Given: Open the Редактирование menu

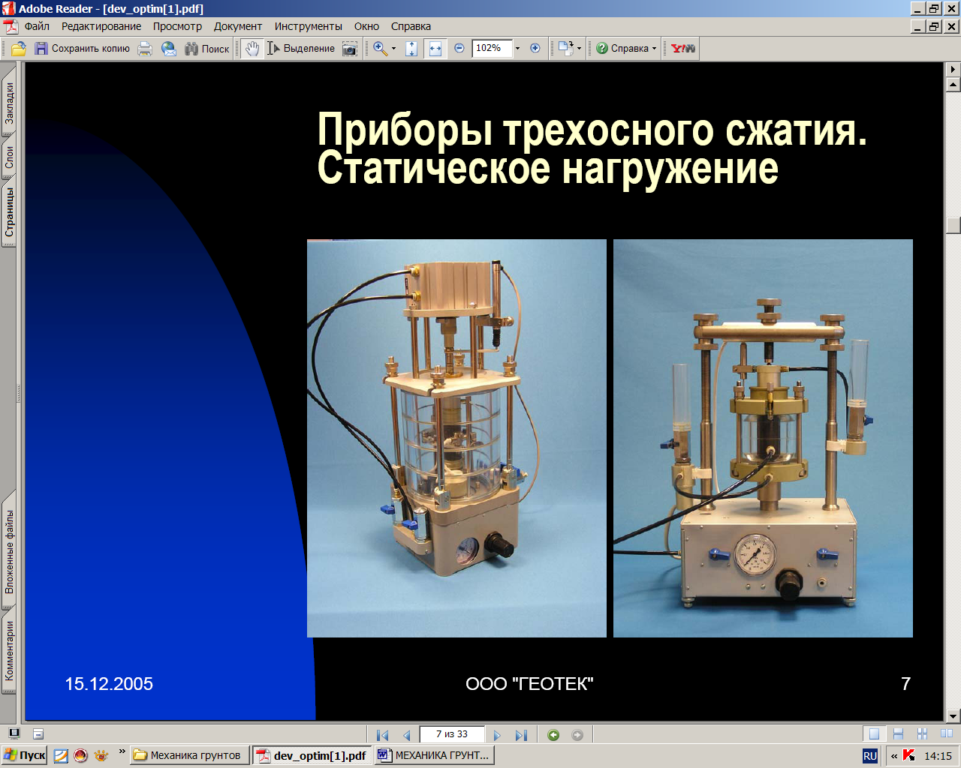Looking at the screenshot, I should click(x=101, y=26).
